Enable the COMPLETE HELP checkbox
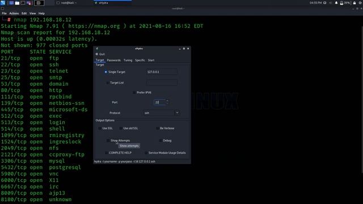Screen dimensions: 363x204 [106, 152]
